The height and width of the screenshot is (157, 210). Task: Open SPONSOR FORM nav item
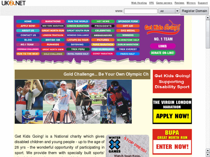click(128, 21)
